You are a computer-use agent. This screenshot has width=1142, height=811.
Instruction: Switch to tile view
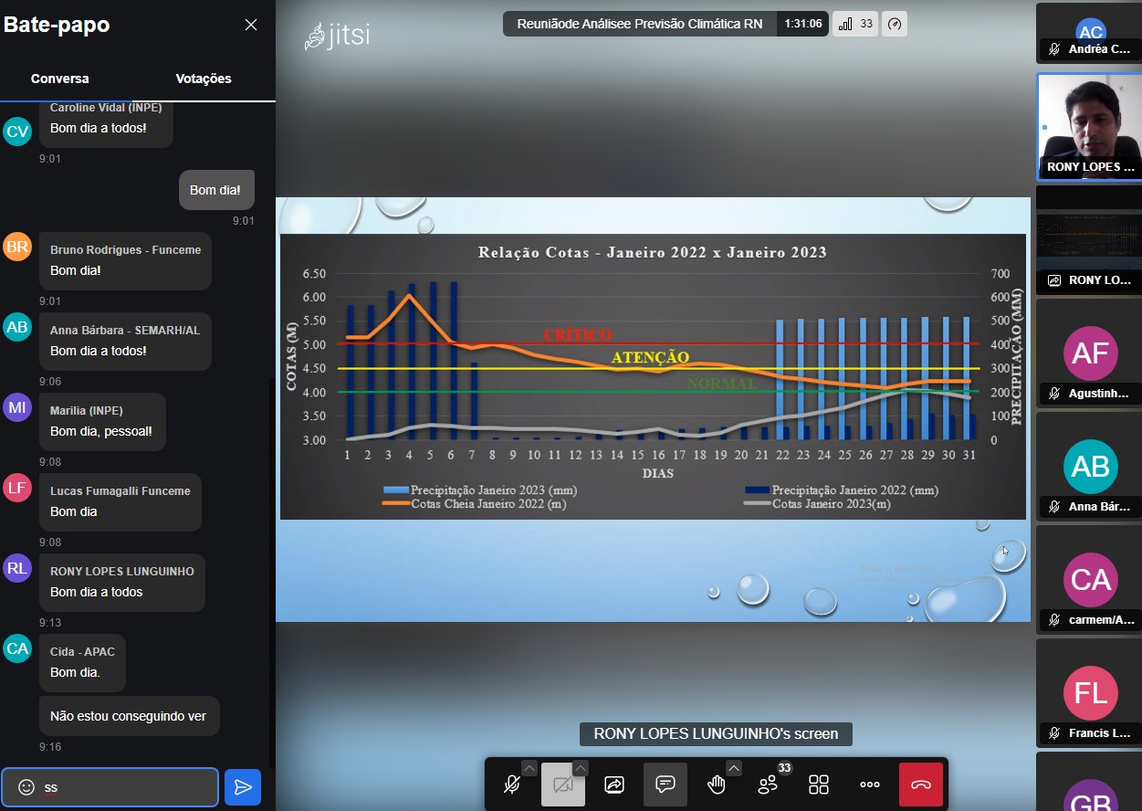click(x=819, y=785)
